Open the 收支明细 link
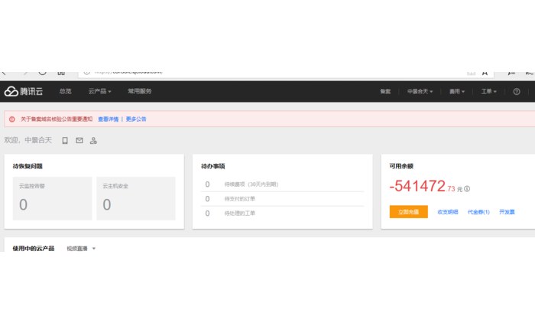Image resolution: width=535 pixels, height=323 pixels. [x=448, y=211]
